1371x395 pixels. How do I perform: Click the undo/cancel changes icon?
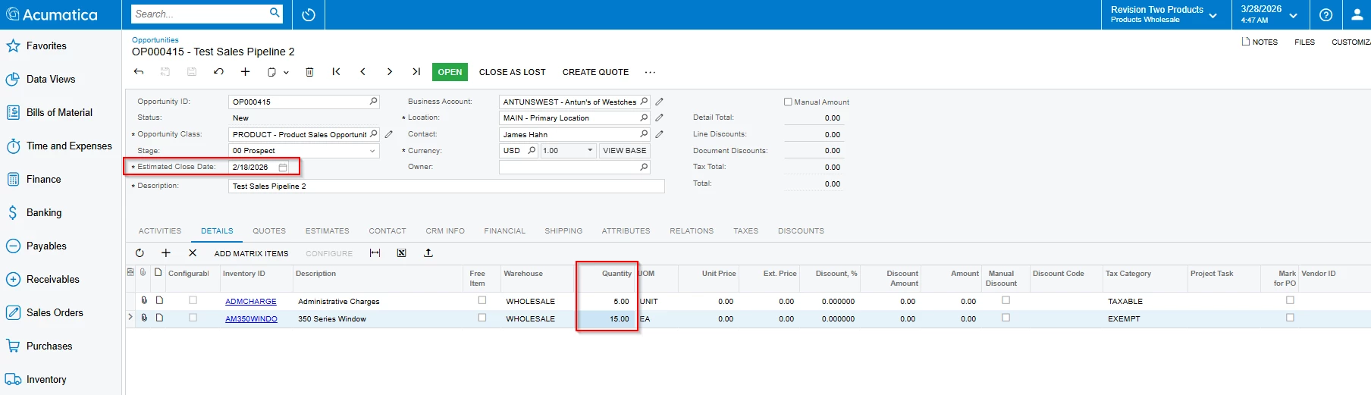[x=218, y=72]
